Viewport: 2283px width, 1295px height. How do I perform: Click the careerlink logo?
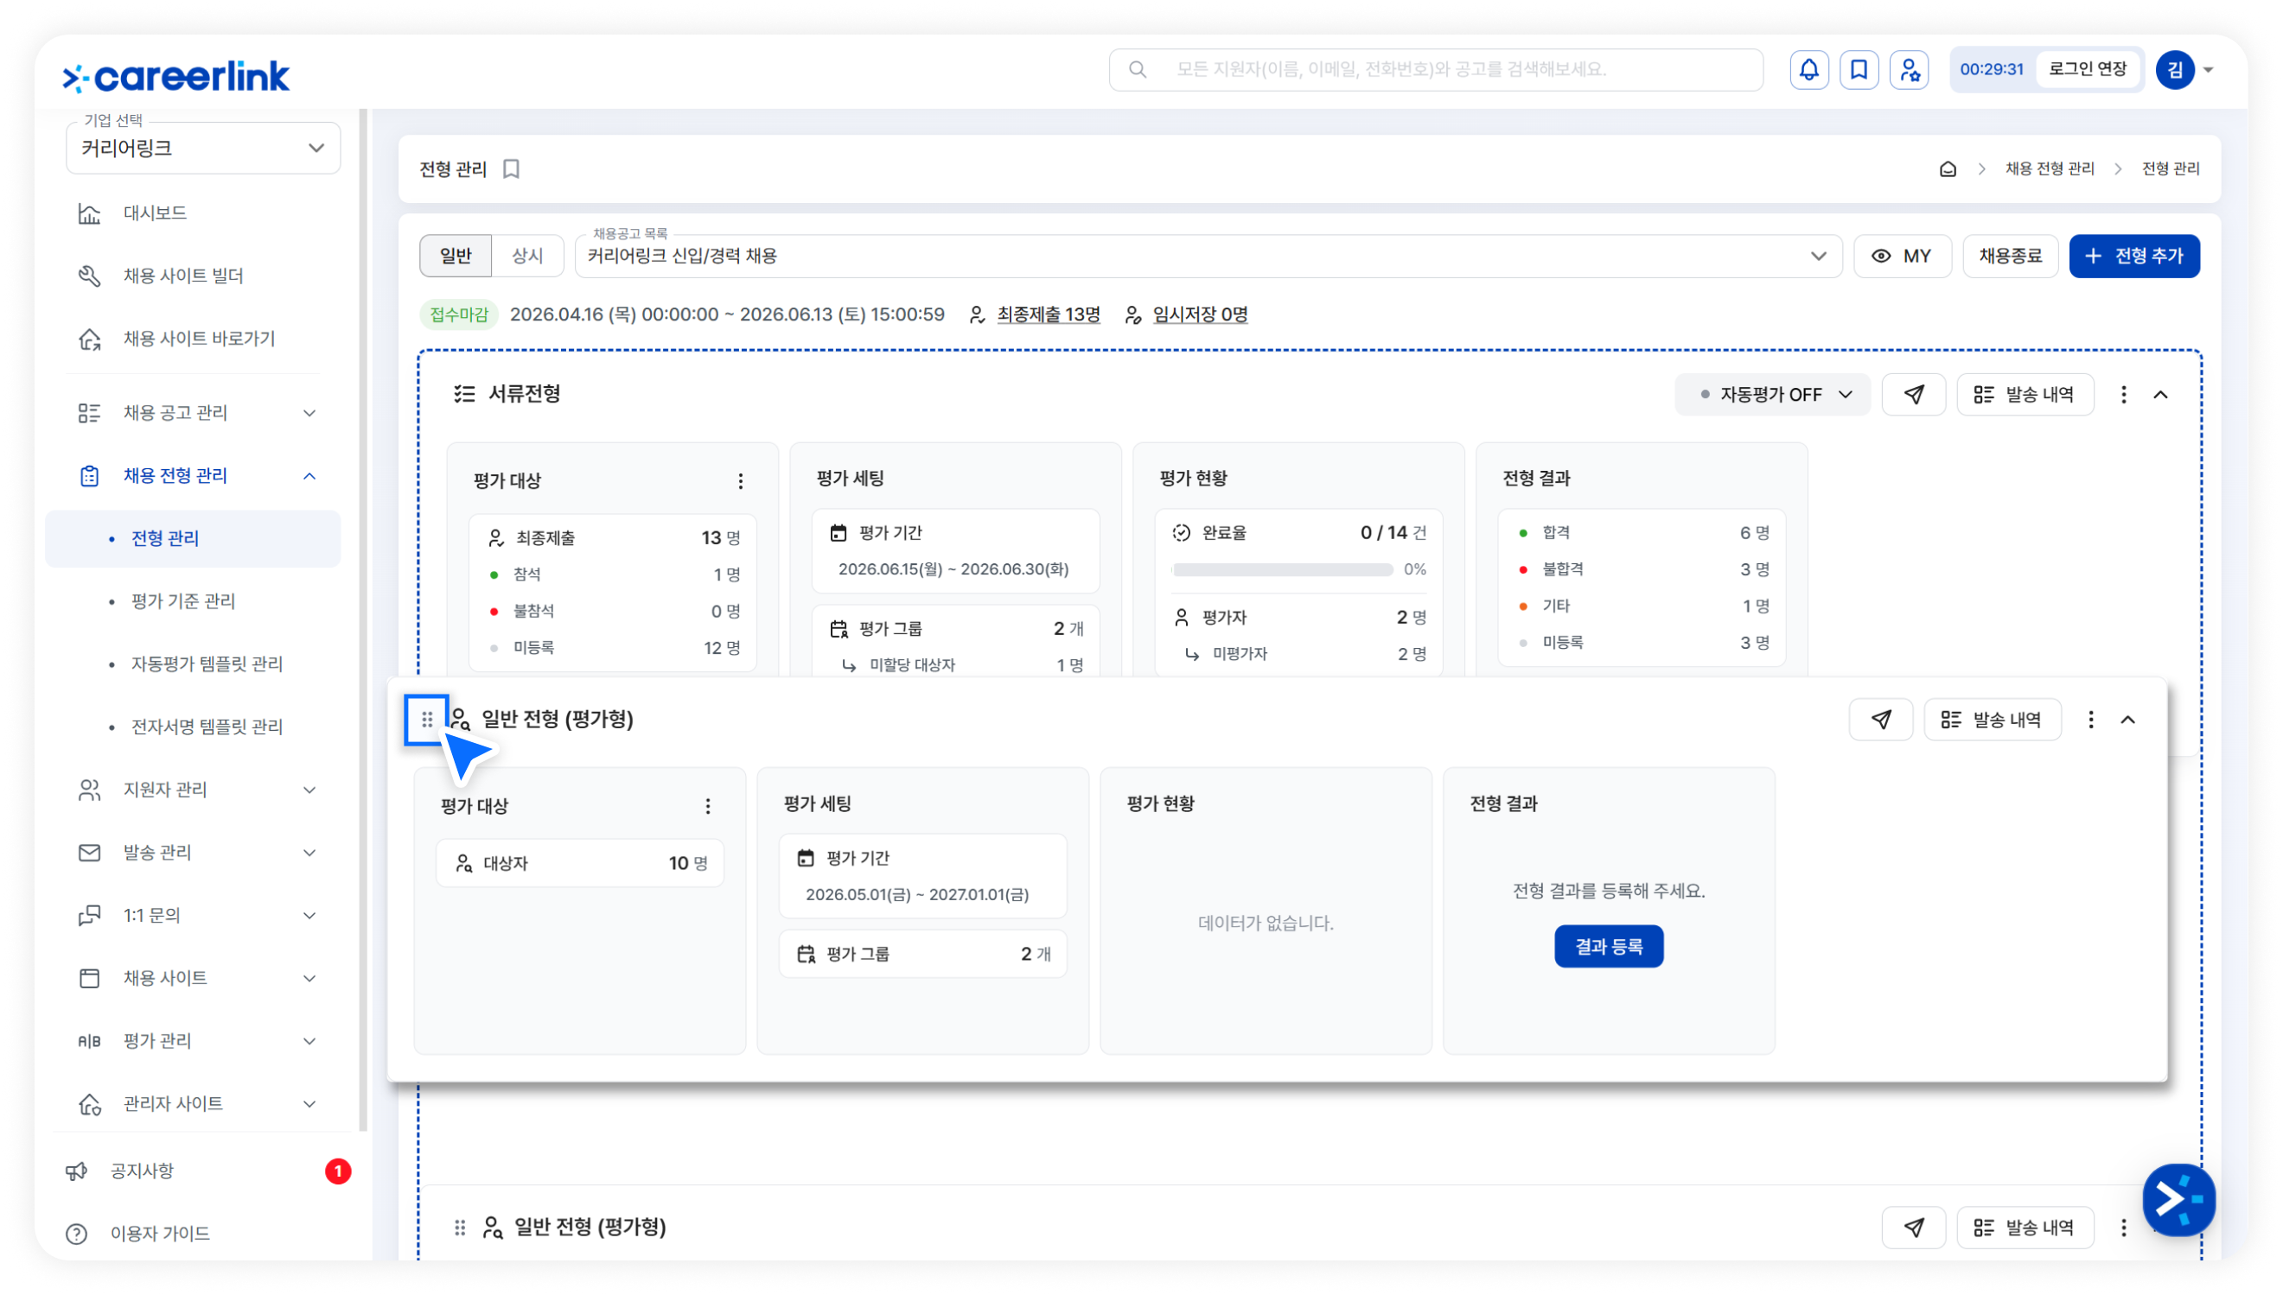pyautogui.click(x=176, y=77)
